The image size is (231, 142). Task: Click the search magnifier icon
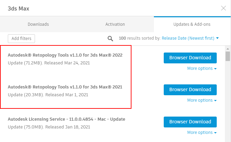[110, 39]
